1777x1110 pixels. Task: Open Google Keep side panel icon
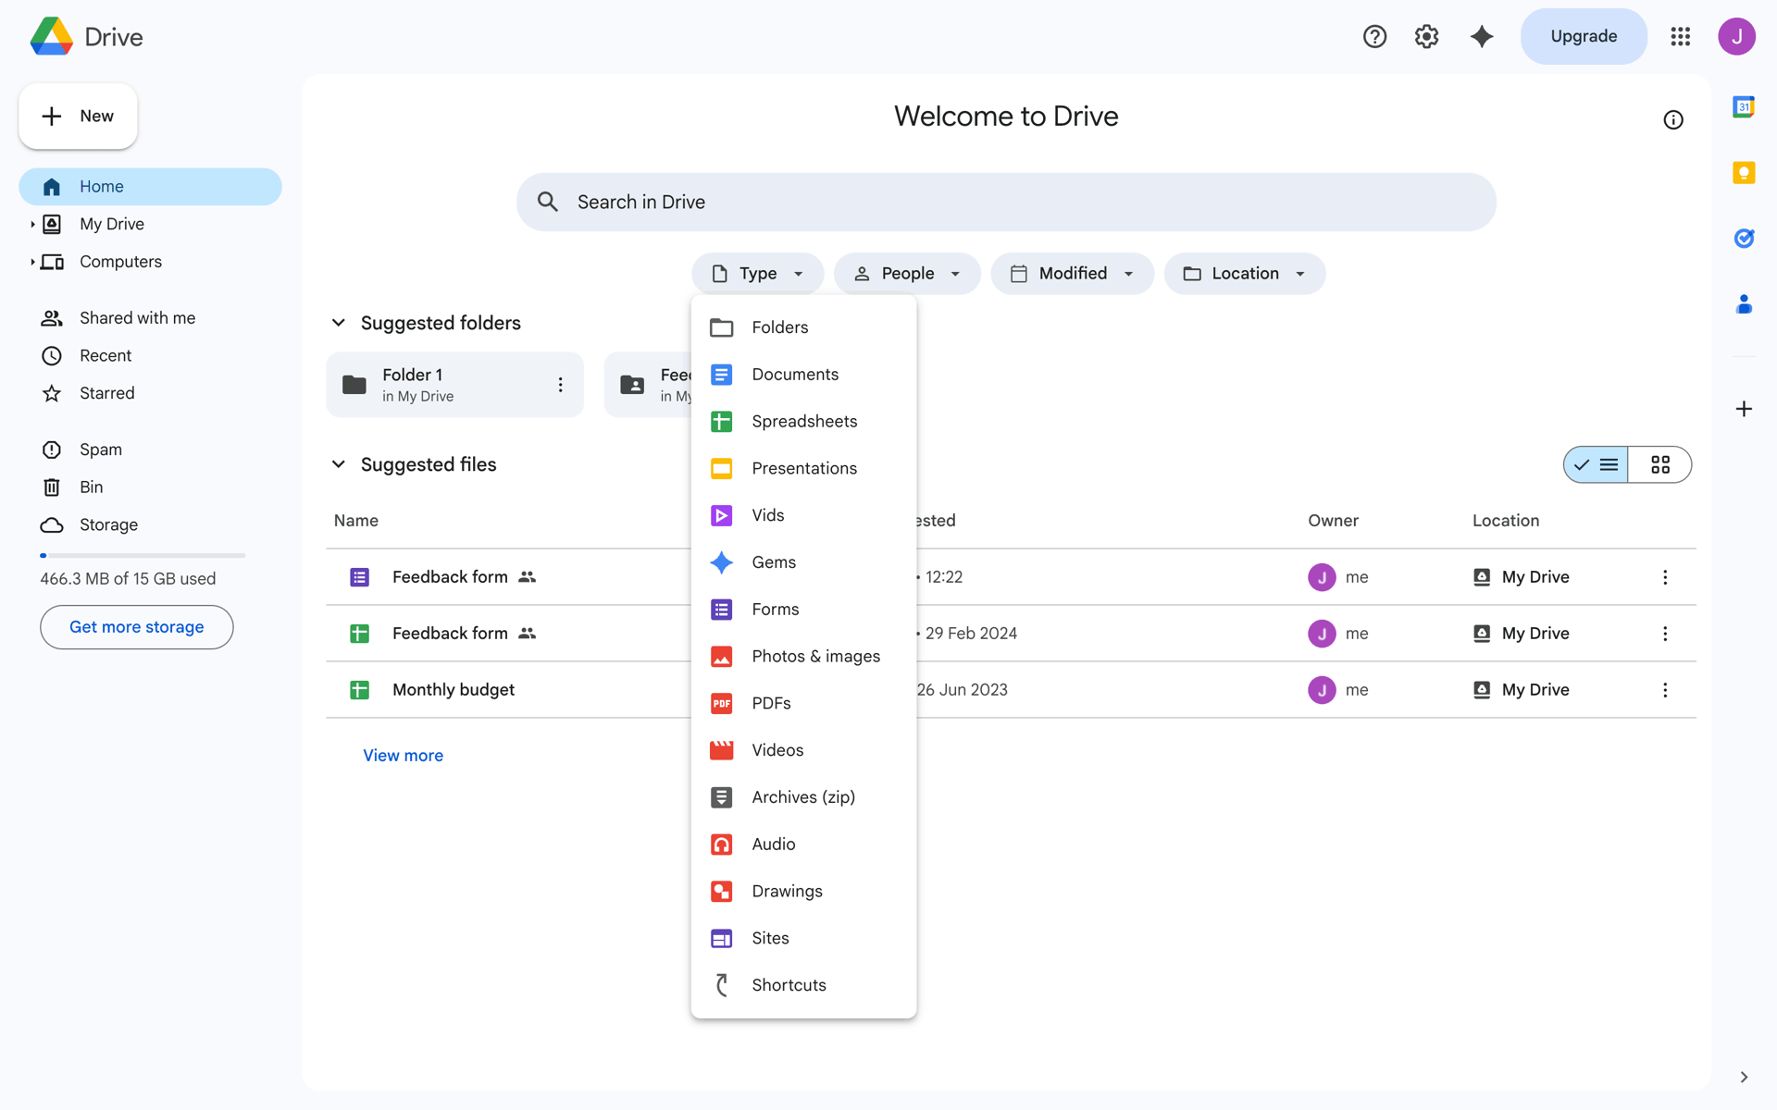[x=1744, y=173]
